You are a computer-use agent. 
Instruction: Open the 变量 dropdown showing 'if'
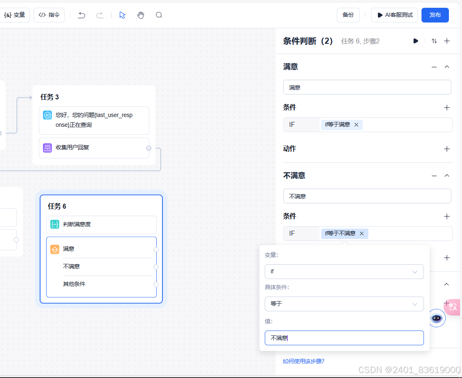pos(344,272)
